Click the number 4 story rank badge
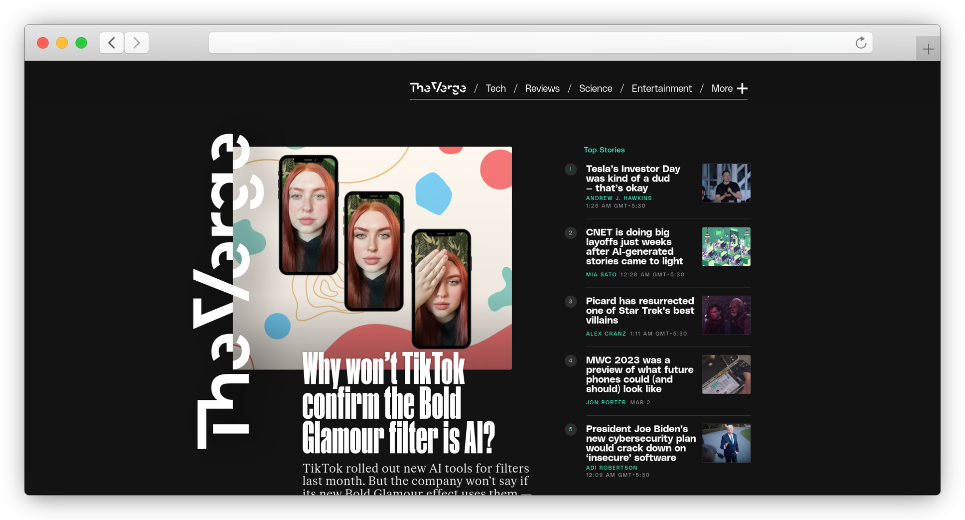Screen dimensions: 965x520 tap(571, 361)
